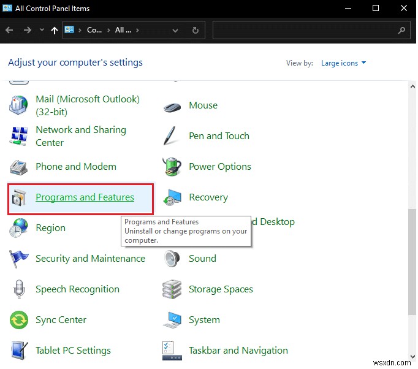The height and width of the screenshot is (369, 418).
Task: Open the Mouse settings link
Action: coord(203,105)
